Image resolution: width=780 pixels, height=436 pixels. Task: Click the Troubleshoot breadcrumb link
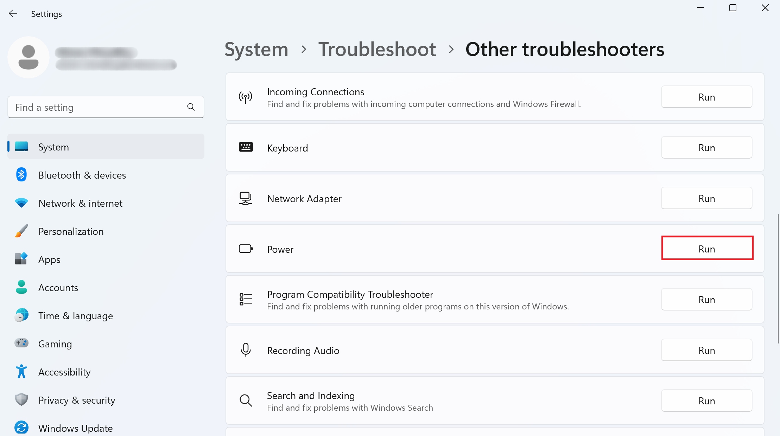tap(377, 49)
